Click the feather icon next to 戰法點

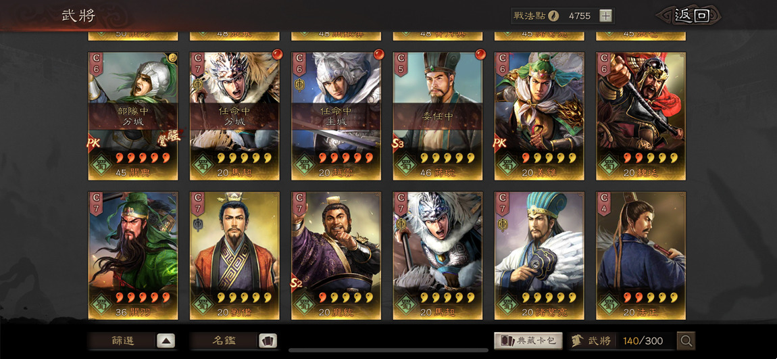point(553,16)
